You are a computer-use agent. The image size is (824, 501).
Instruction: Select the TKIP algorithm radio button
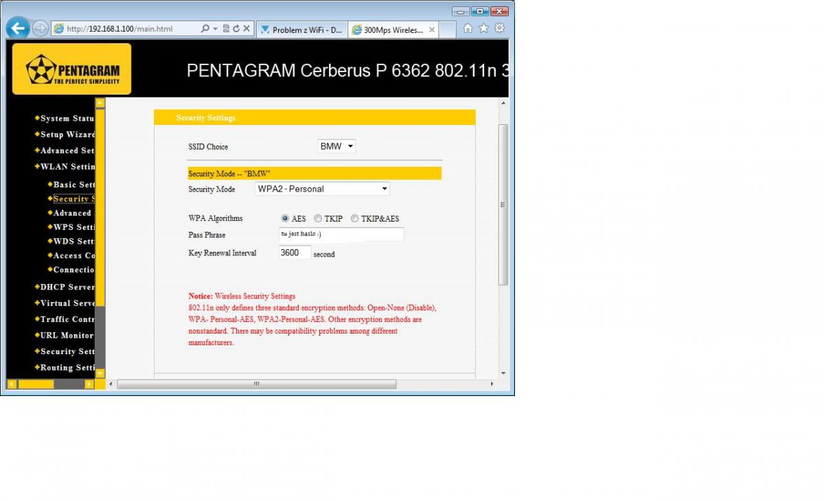pos(318,218)
